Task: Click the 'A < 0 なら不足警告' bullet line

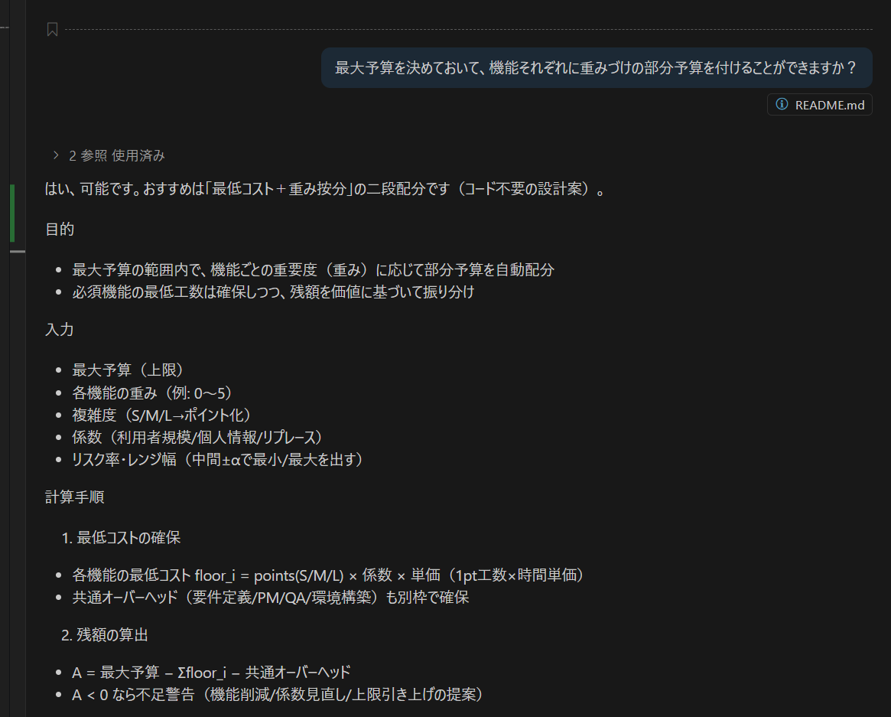Action: [x=277, y=695]
